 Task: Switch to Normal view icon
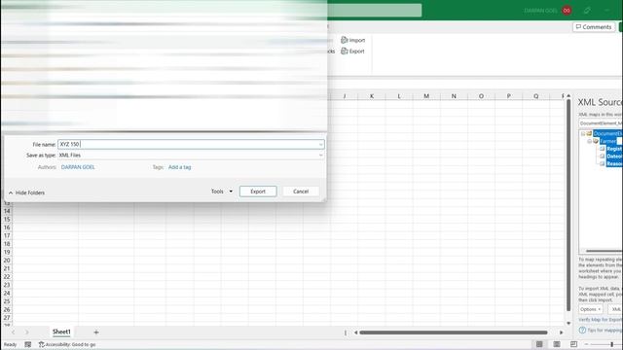[x=539, y=344]
